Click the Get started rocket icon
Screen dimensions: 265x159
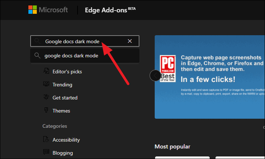tap(46, 97)
